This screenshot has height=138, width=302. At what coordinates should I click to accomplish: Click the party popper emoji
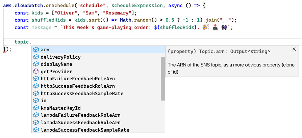tap(205, 28)
